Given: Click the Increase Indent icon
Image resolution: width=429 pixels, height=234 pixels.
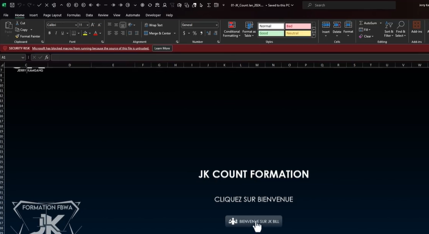Looking at the screenshot, I should coord(137,33).
